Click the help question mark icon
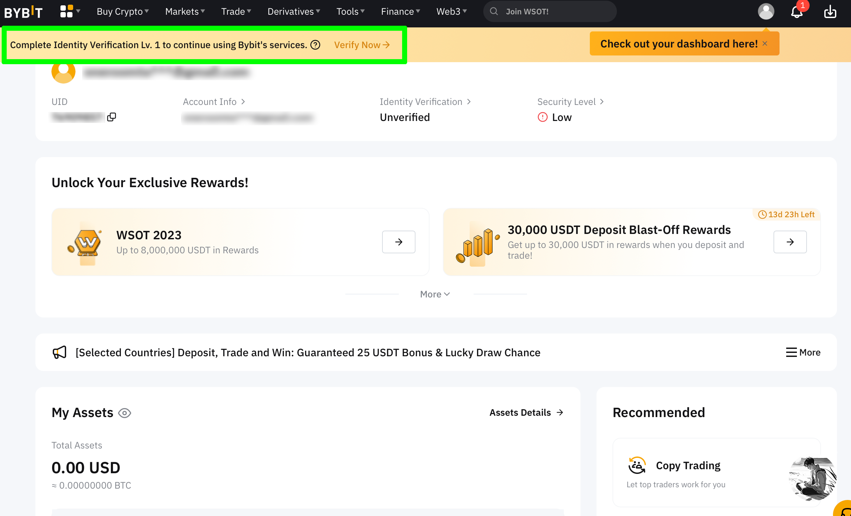 coord(315,45)
